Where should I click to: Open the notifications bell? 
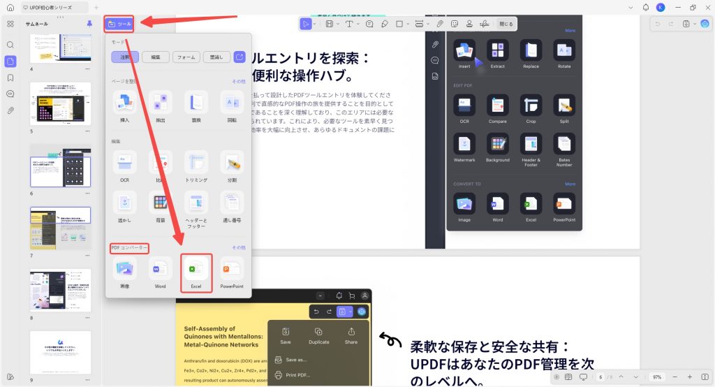tap(646, 7)
